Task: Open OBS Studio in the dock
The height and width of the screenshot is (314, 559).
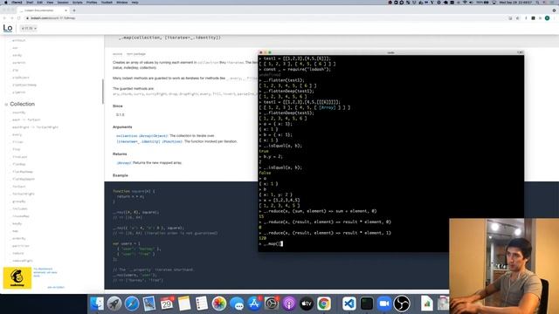Action: (x=402, y=304)
